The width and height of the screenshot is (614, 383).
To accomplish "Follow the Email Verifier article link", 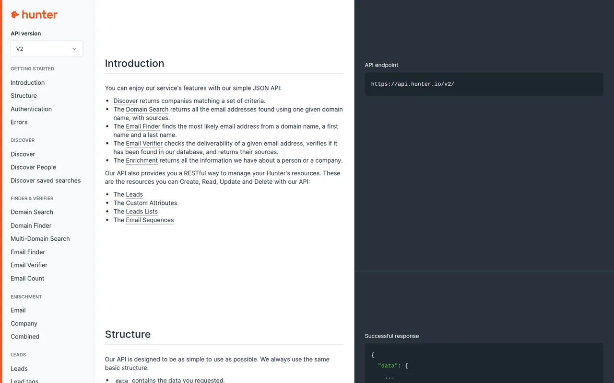I will coord(144,144).
